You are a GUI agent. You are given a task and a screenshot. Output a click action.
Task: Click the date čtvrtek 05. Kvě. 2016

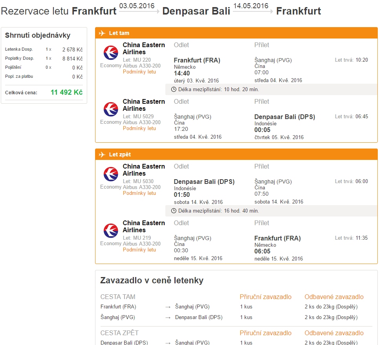279,137
